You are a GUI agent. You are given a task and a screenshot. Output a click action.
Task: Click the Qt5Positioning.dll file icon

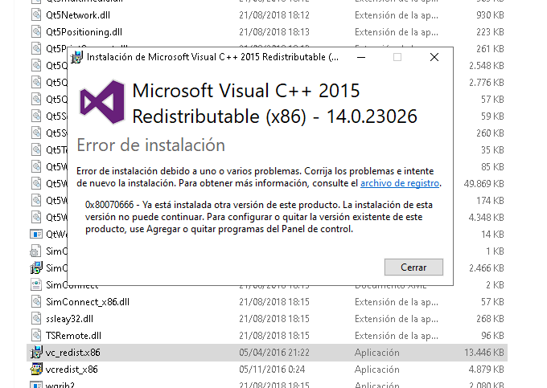[x=36, y=32]
